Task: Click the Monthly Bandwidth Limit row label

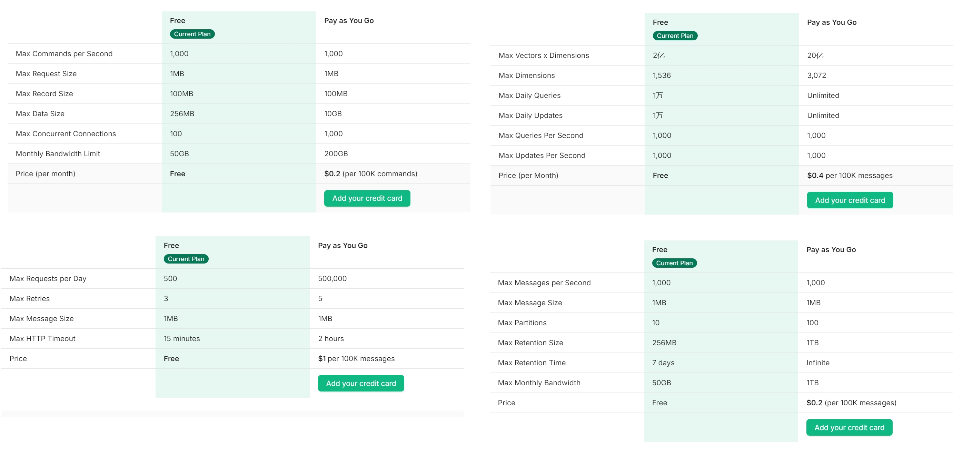Action: (58, 153)
